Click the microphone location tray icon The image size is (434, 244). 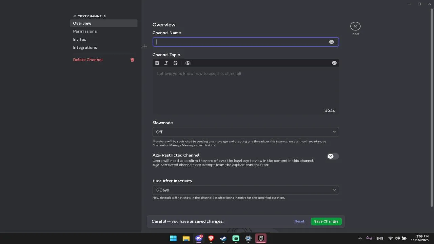369,238
